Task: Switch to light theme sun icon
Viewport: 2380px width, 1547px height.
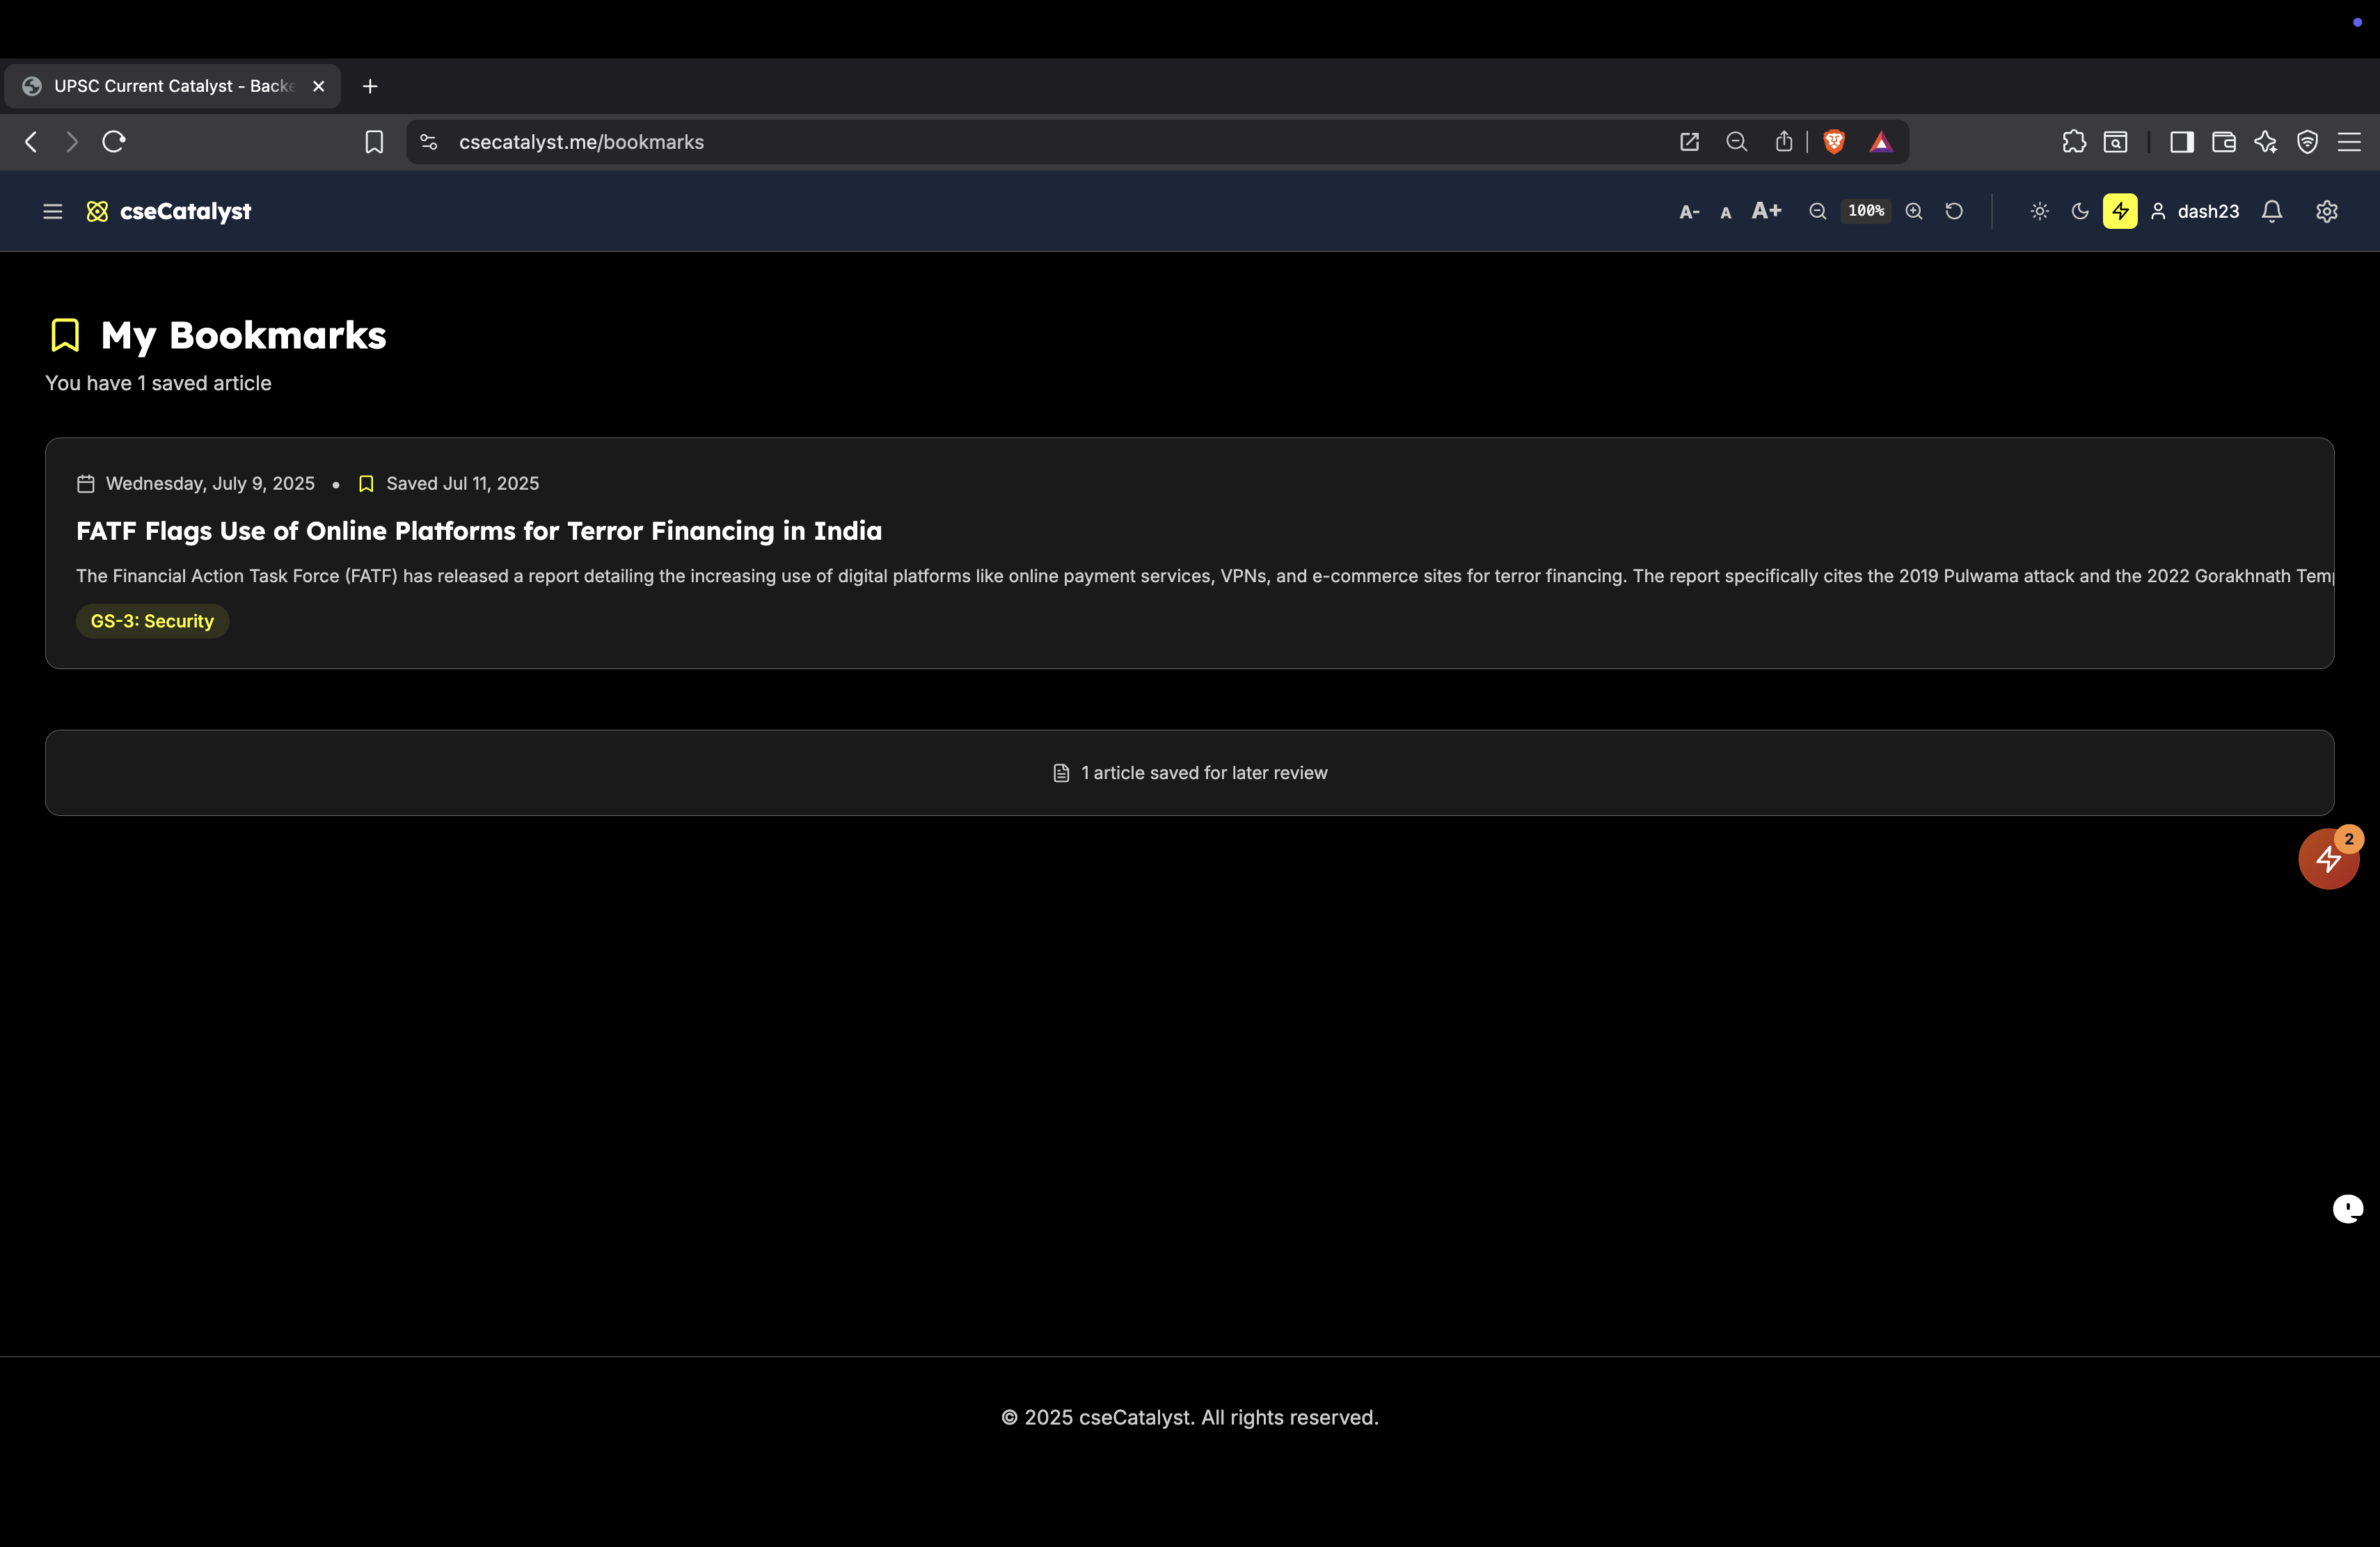Action: pyautogui.click(x=2040, y=211)
